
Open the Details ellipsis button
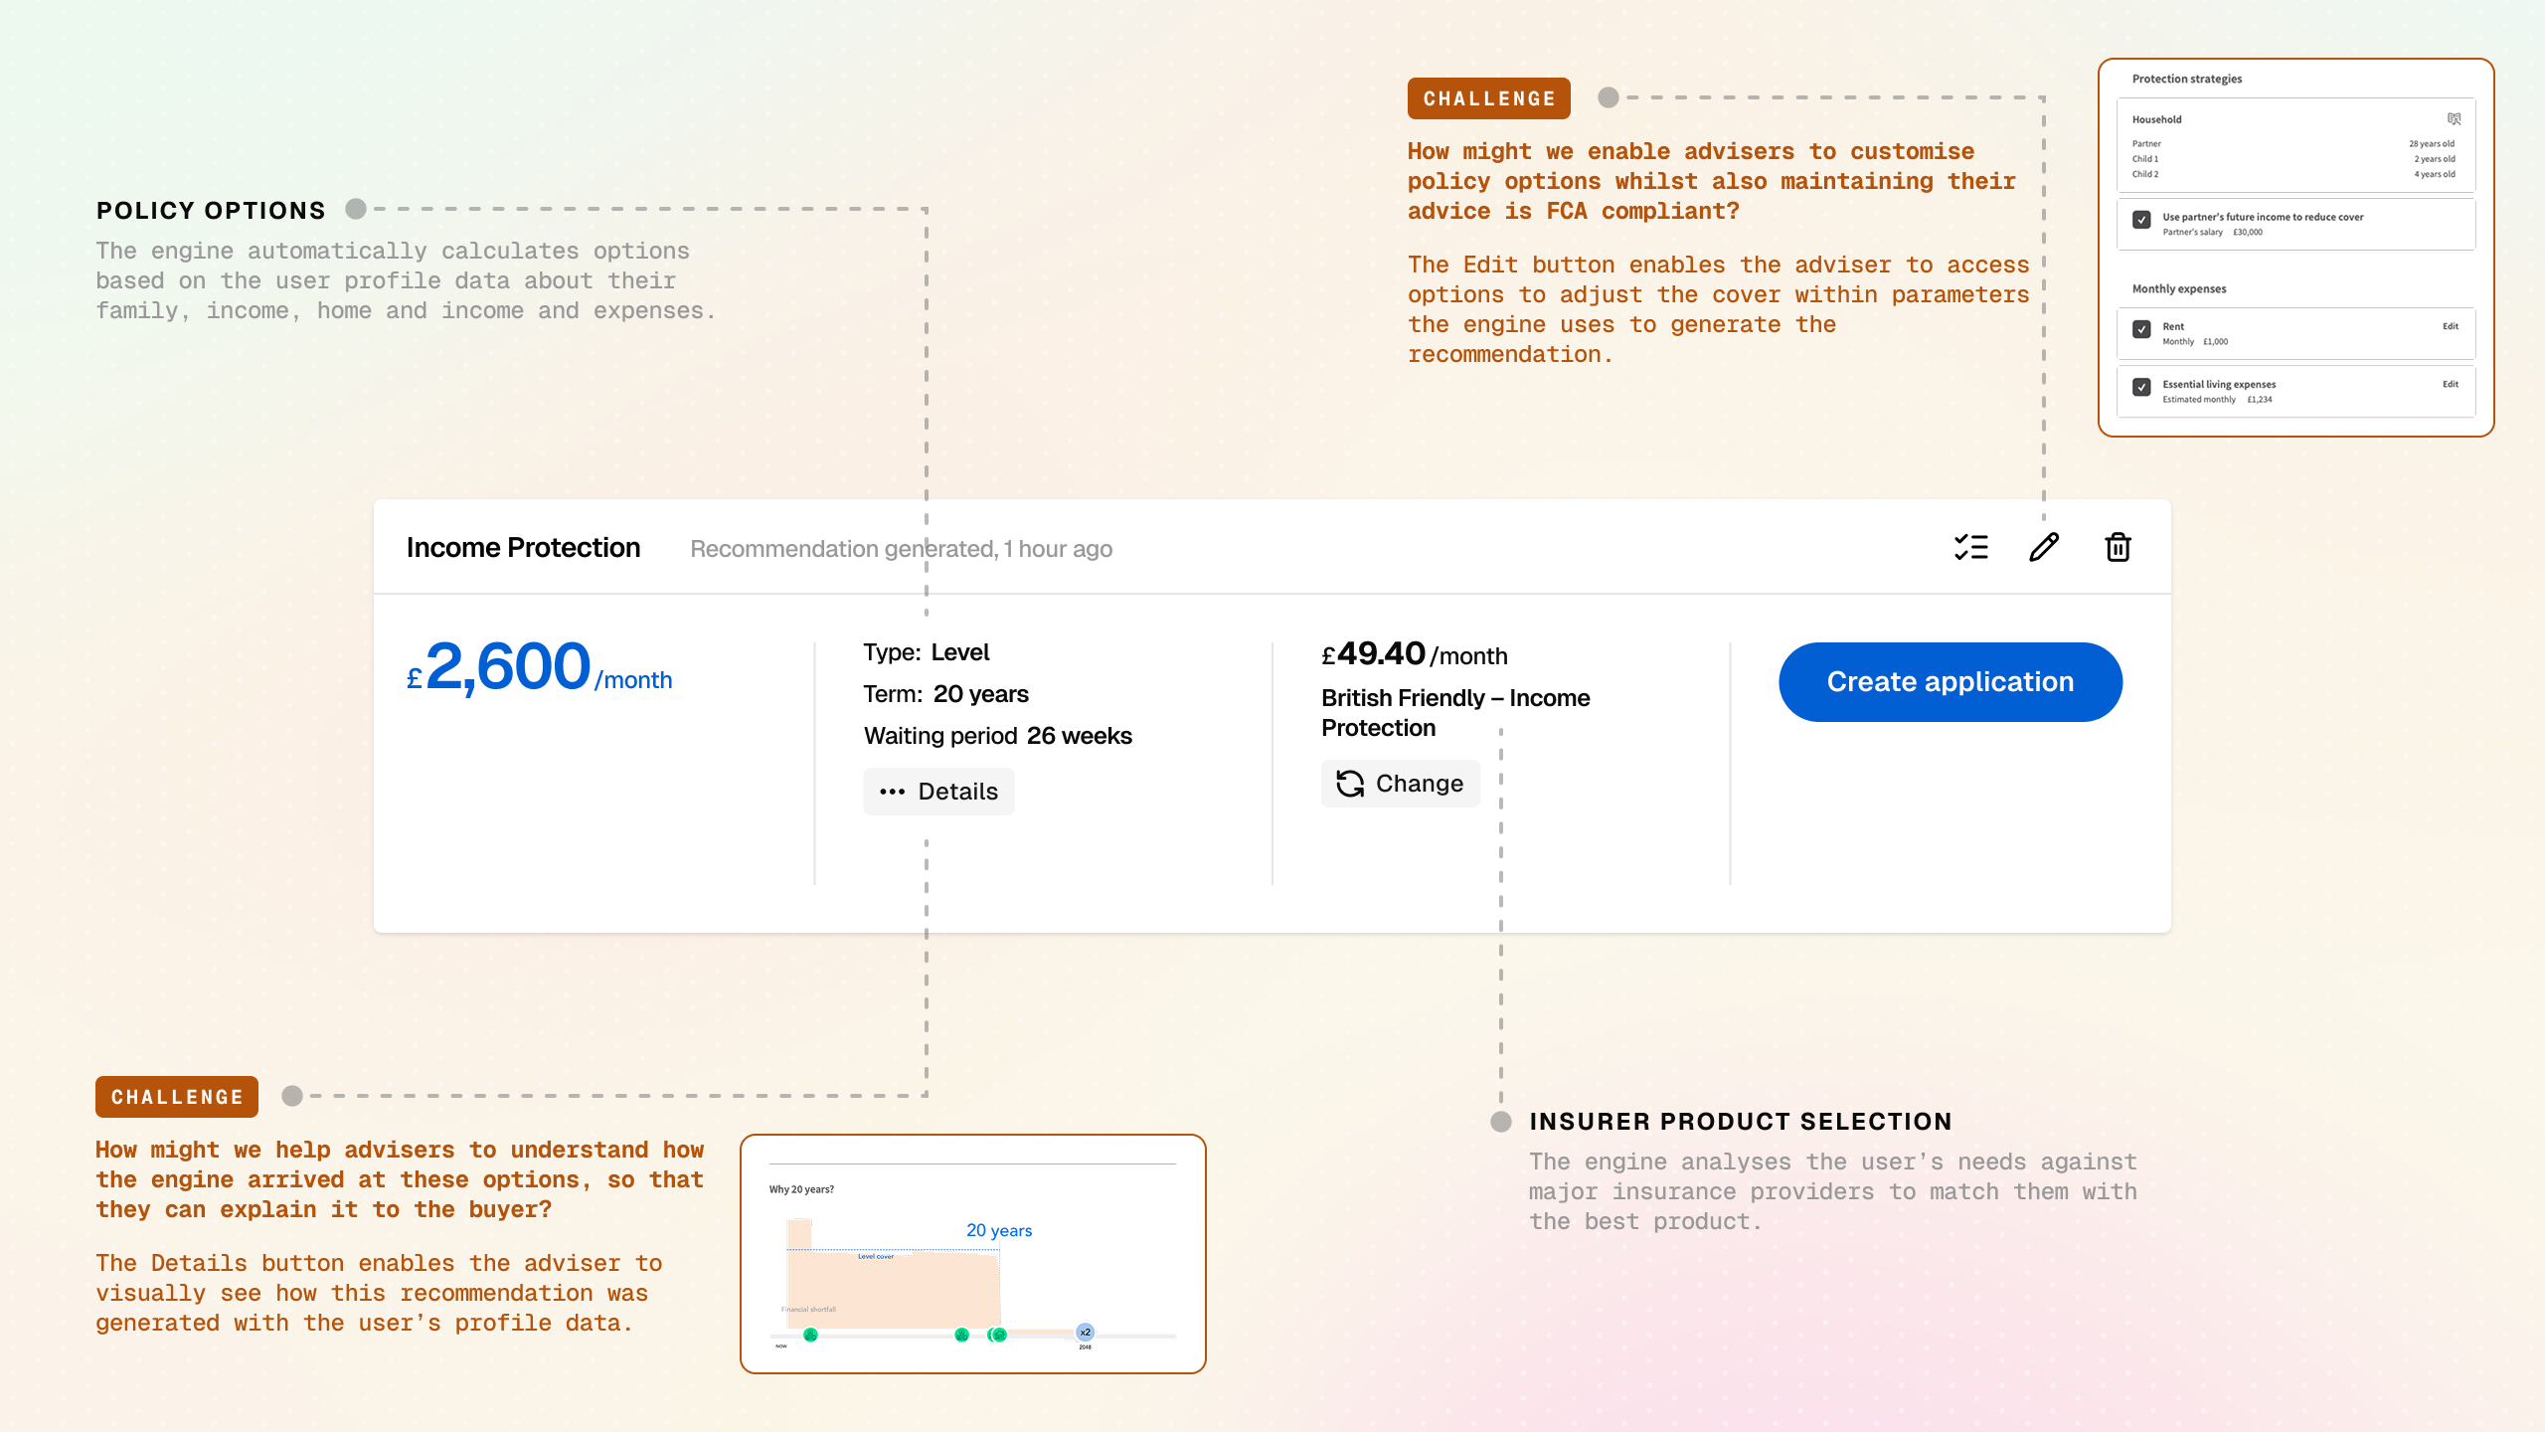[938, 792]
